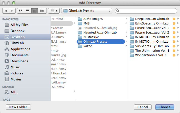Select The Ultim...ction Vol. 1 folder
This screenshot has height=113, width=180.
(x=154, y=51)
